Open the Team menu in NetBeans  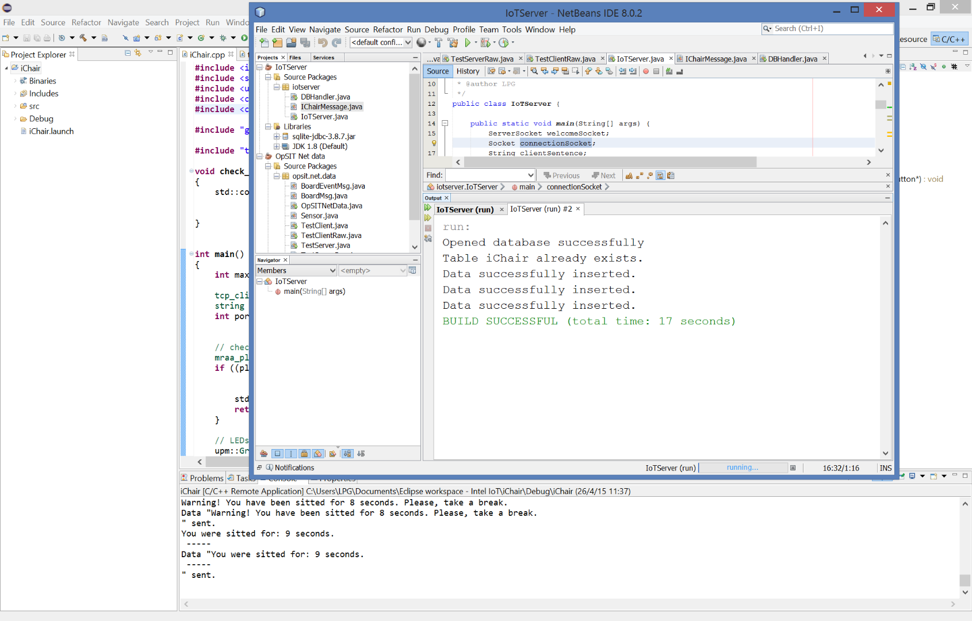(489, 29)
